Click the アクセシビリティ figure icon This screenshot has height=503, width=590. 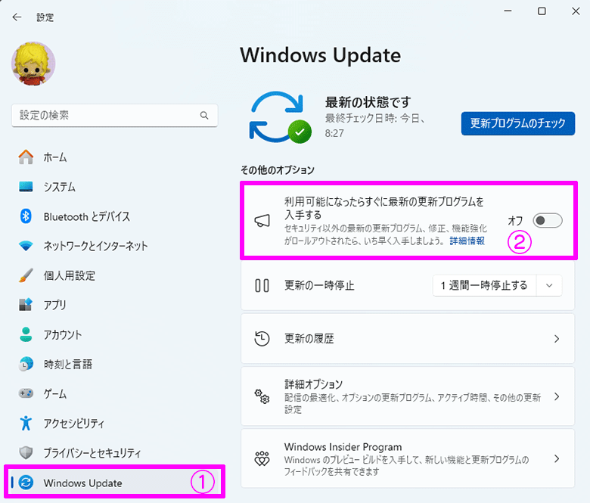click(26, 423)
